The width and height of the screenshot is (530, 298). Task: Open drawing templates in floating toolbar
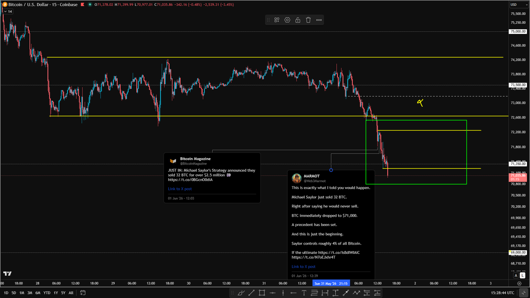click(x=277, y=20)
